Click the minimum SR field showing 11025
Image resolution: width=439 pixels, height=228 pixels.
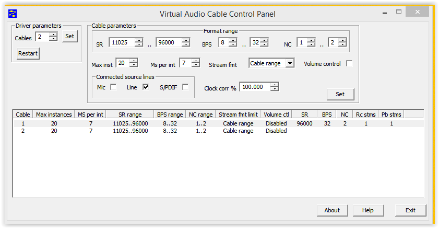[122, 43]
